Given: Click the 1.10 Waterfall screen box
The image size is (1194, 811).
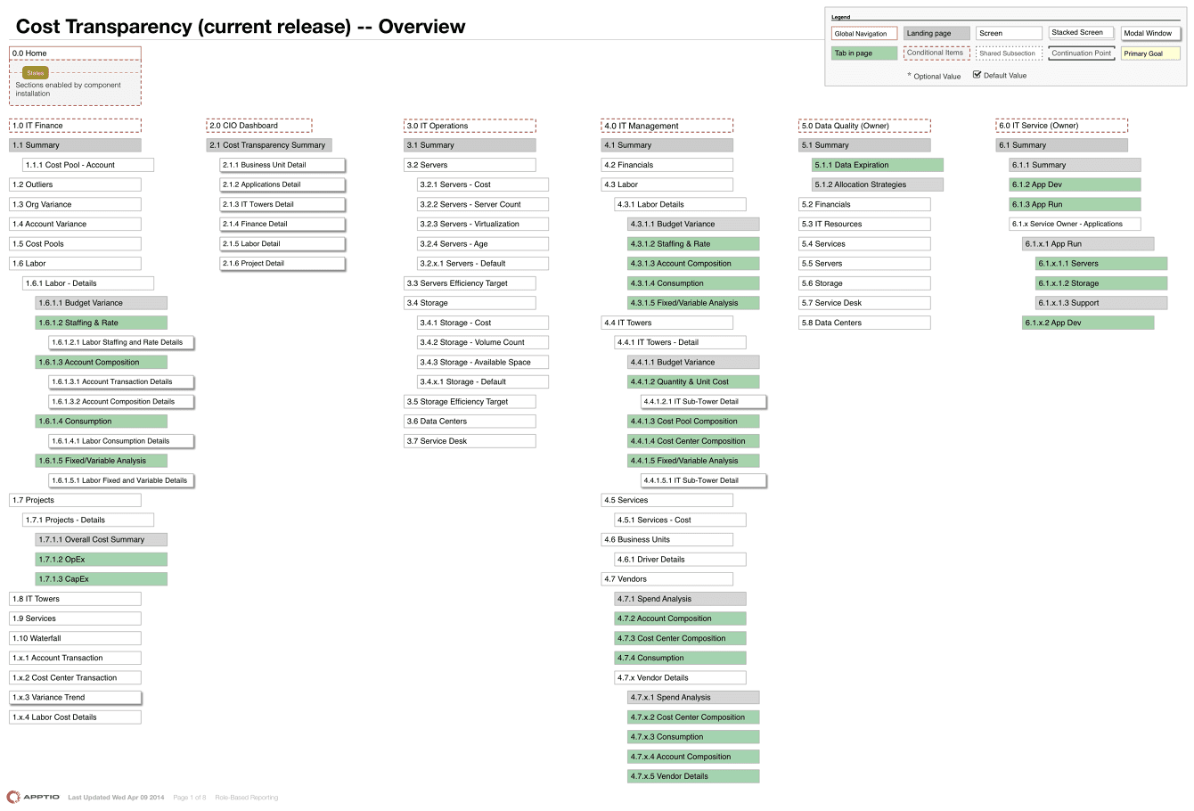Looking at the screenshot, I should point(75,638).
